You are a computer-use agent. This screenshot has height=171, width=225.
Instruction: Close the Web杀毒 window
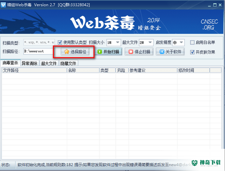tap(220, 5)
